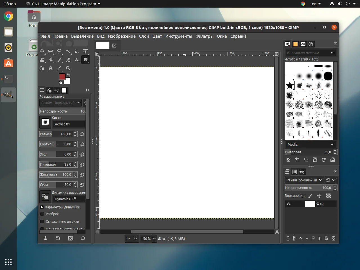Viewport: 360px width, 270px height.
Task: Select the Move tool in toolbox
Action: [x=42, y=51]
